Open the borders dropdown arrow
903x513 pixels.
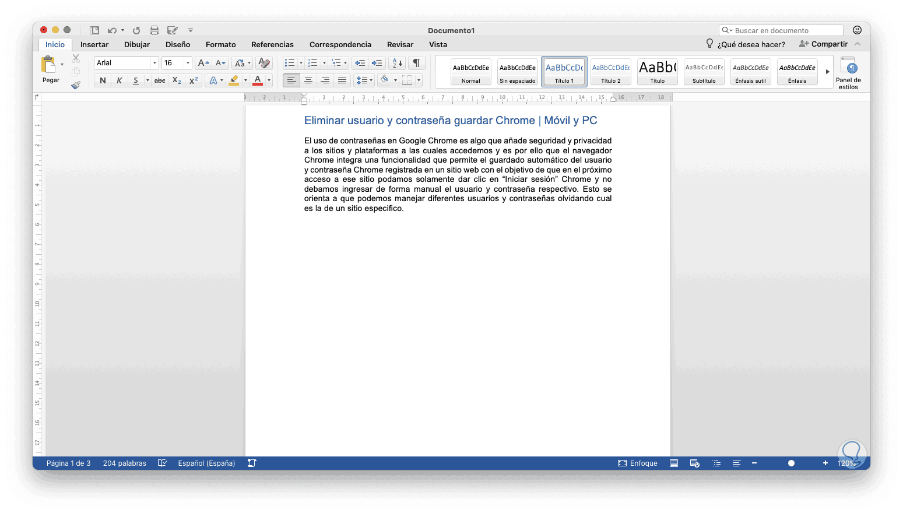click(x=419, y=80)
